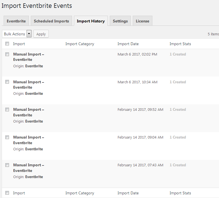The image size is (219, 198).
Task: Select the Import History tab
Action: pos(91,21)
